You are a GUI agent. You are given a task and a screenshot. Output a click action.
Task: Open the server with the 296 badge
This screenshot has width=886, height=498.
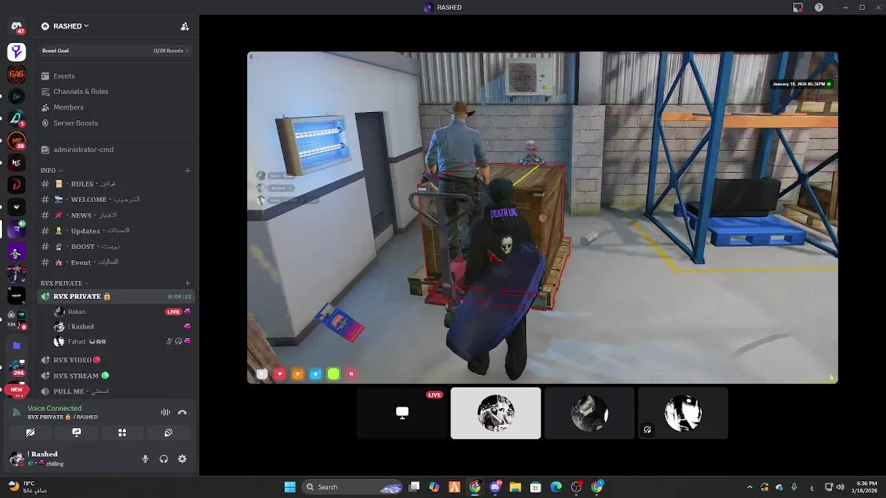click(17, 367)
